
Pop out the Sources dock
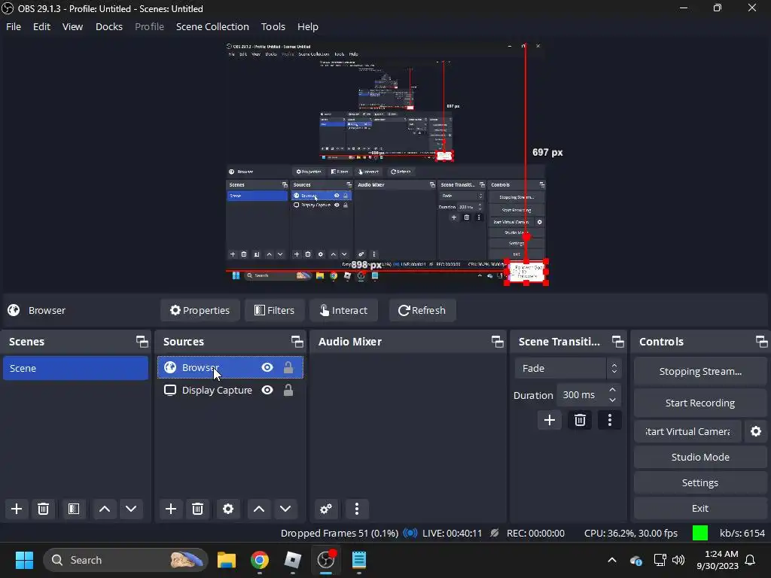tap(297, 342)
